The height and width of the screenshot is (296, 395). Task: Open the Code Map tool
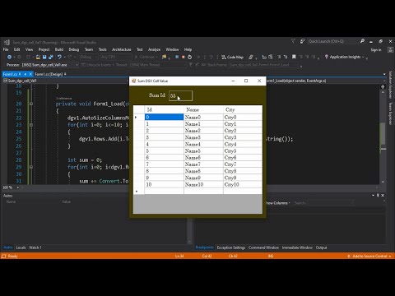click(233, 57)
